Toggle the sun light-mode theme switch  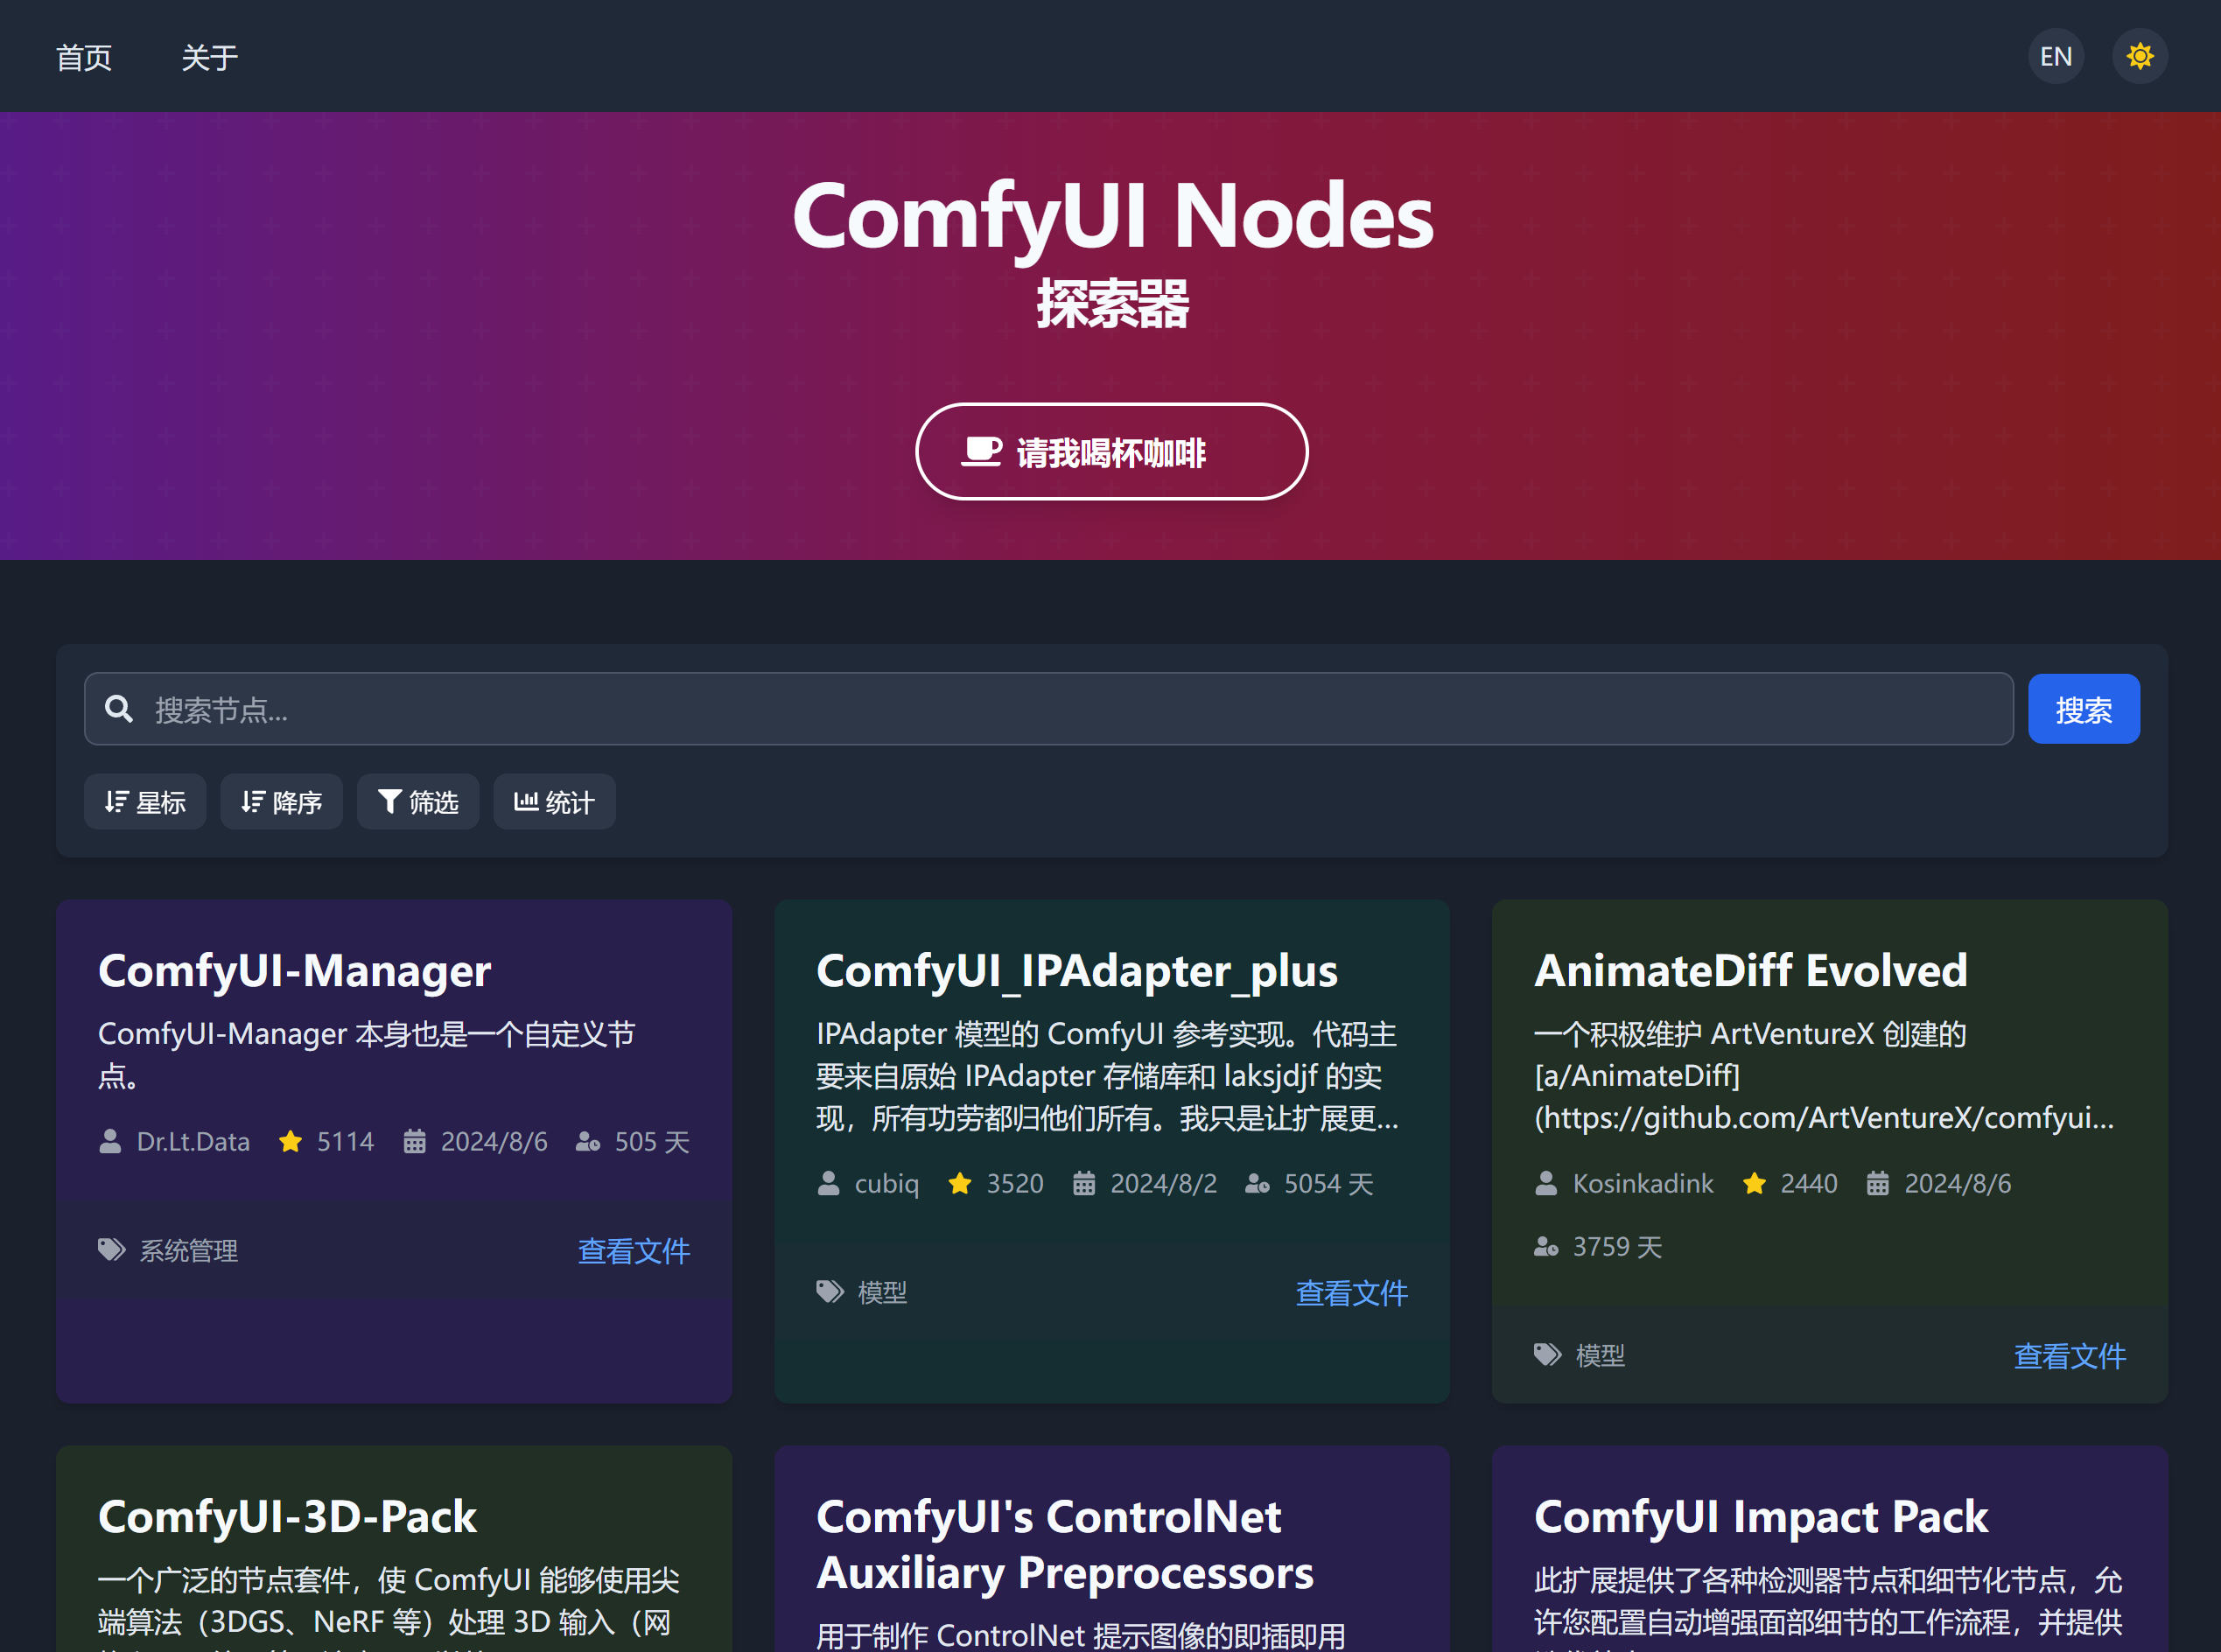tap(2139, 56)
